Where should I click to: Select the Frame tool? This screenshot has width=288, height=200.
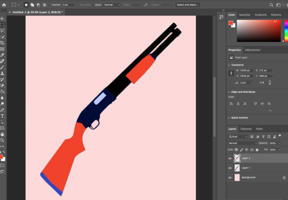pyautogui.click(x=2, y=49)
